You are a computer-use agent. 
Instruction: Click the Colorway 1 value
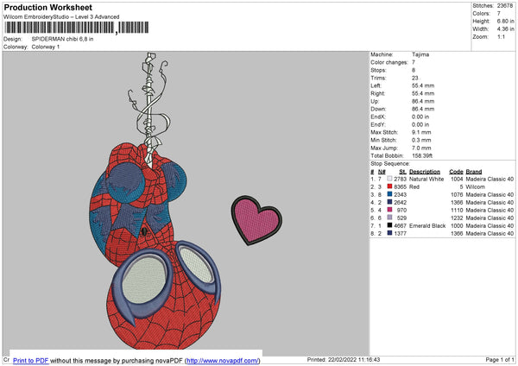click(x=46, y=47)
